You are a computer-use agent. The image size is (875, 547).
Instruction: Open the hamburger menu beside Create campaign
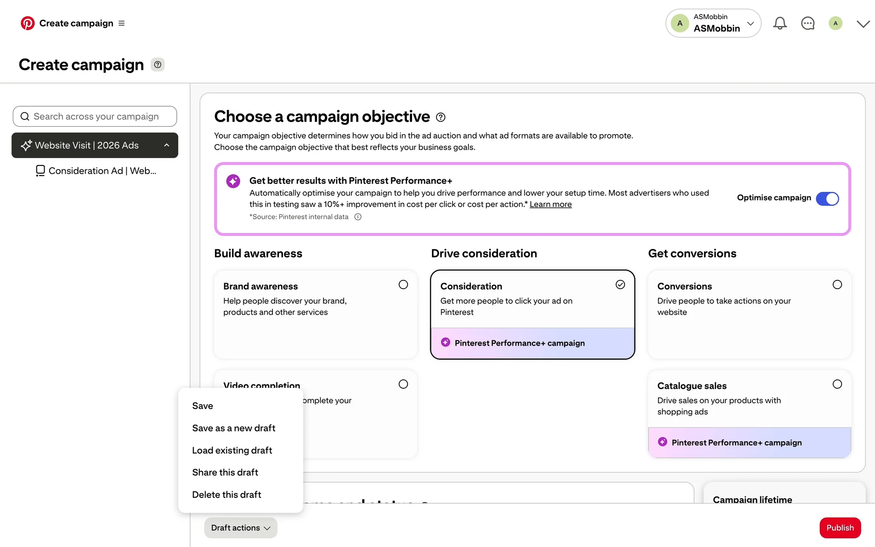[x=122, y=23]
